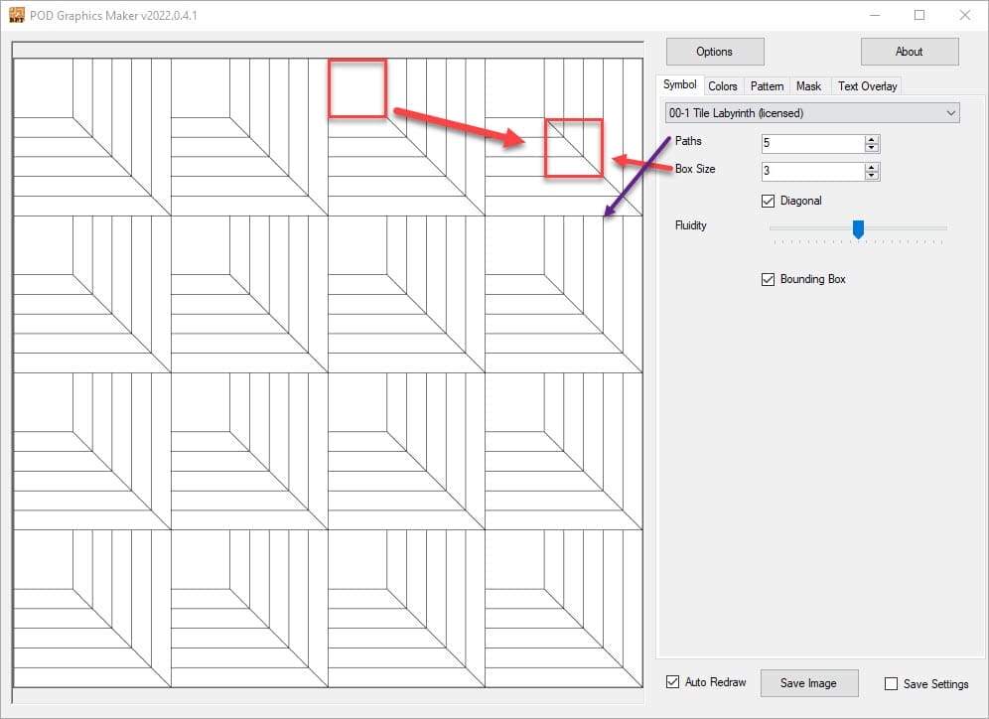Click inside the Box Size number field
This screenshot has width=989, height=719.
pyautogui.click(x=811, y=172)
